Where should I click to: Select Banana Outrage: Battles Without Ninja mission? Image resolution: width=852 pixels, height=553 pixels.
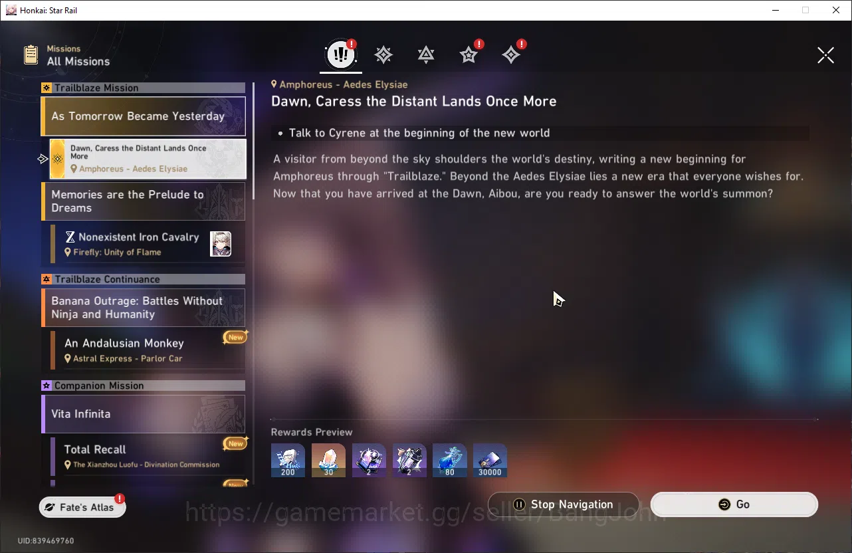coord(143,307)
